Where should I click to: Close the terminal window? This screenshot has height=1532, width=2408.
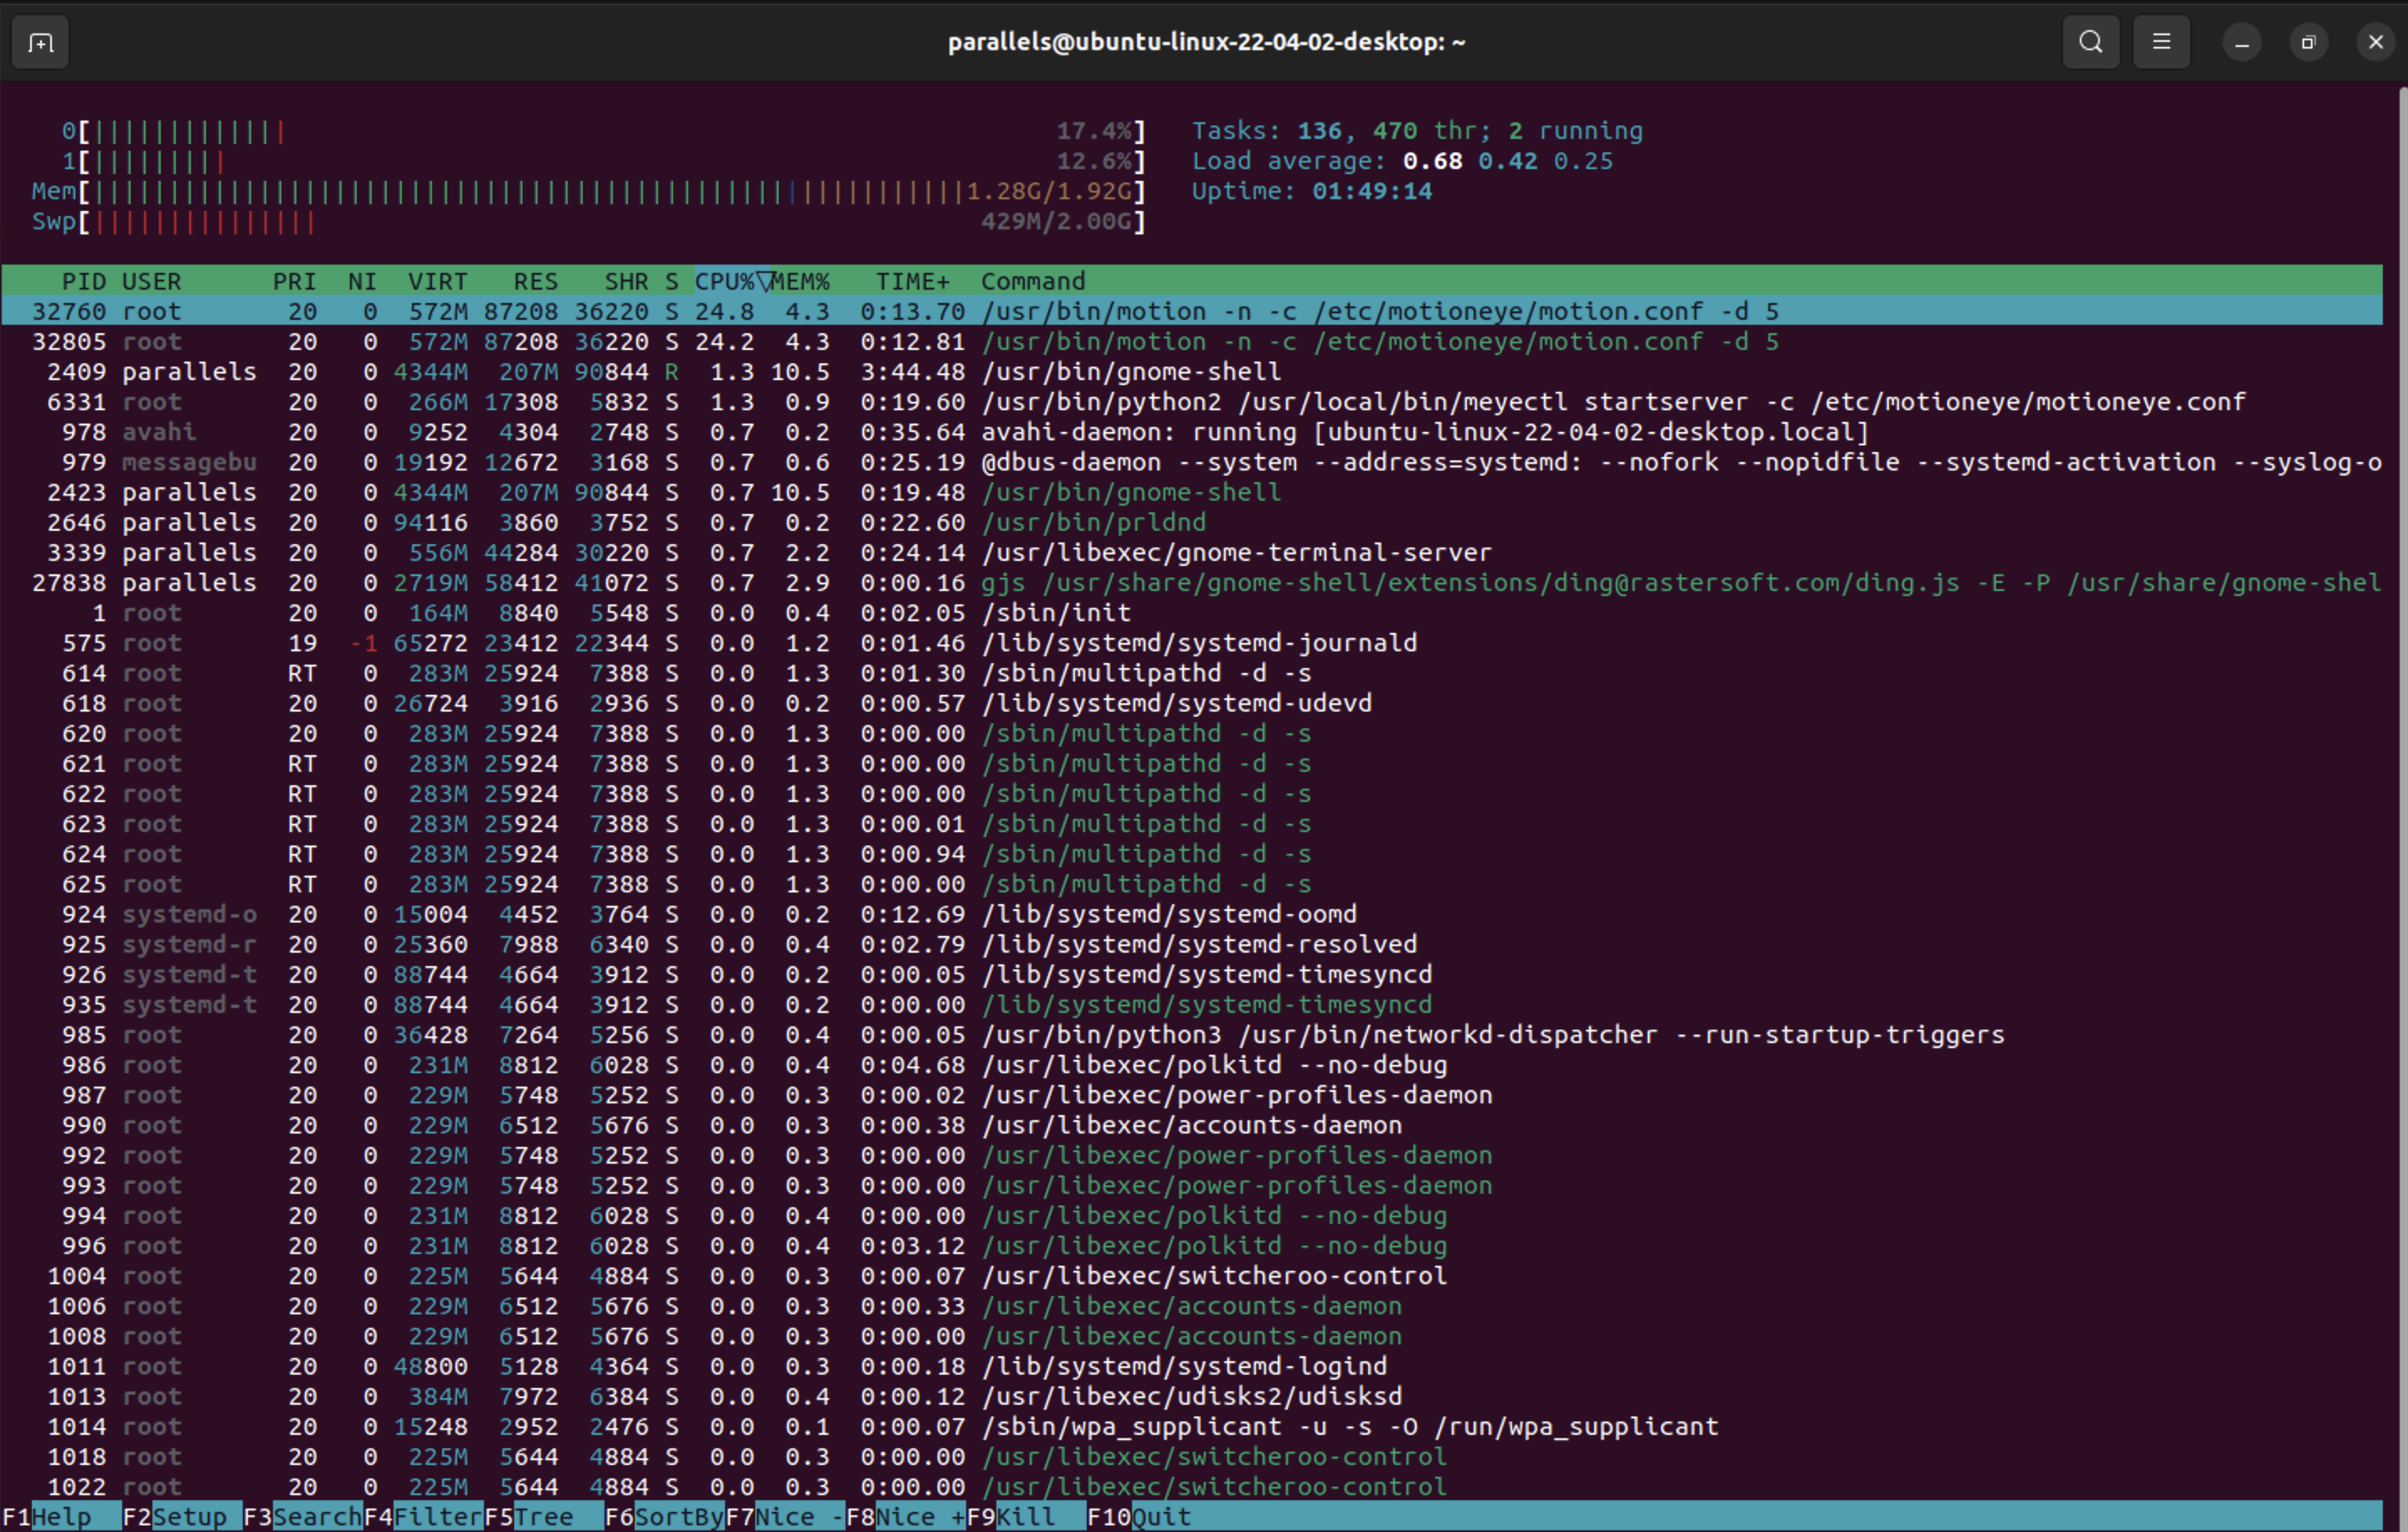2375,42
